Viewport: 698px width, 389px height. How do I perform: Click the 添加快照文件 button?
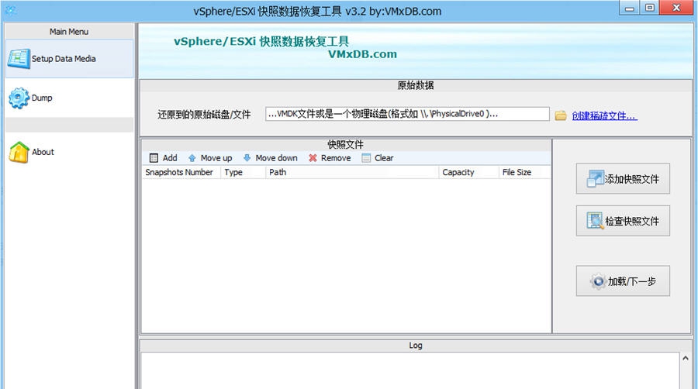[x=623, y=179]
